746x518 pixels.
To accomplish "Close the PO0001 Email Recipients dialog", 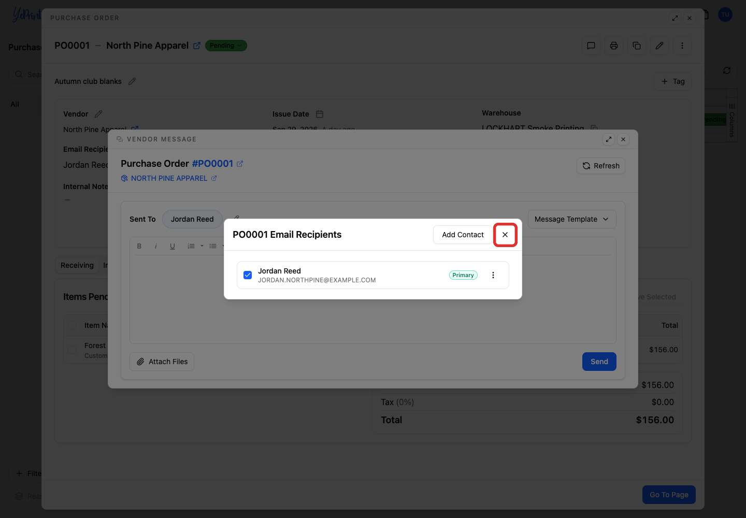I will [x=505, y=235].
